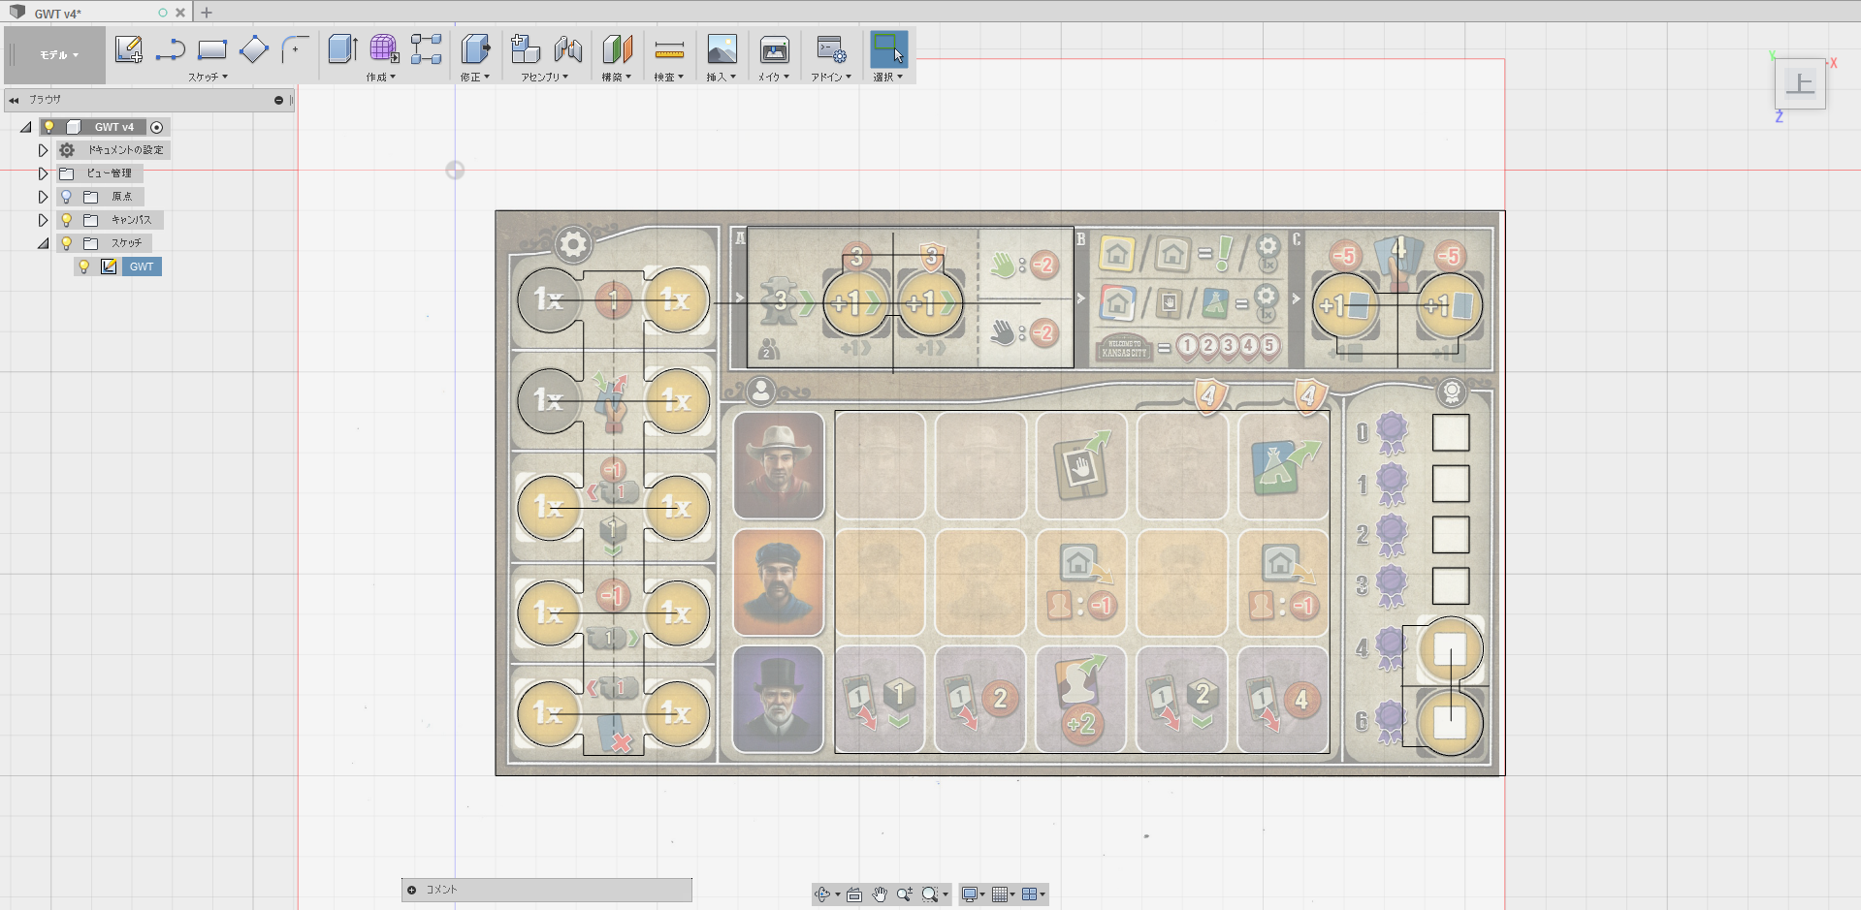This screenshot has width=1861, height=910.
Task: Click the 3D Print icon above メイク
Action: (x=774, y=49)
